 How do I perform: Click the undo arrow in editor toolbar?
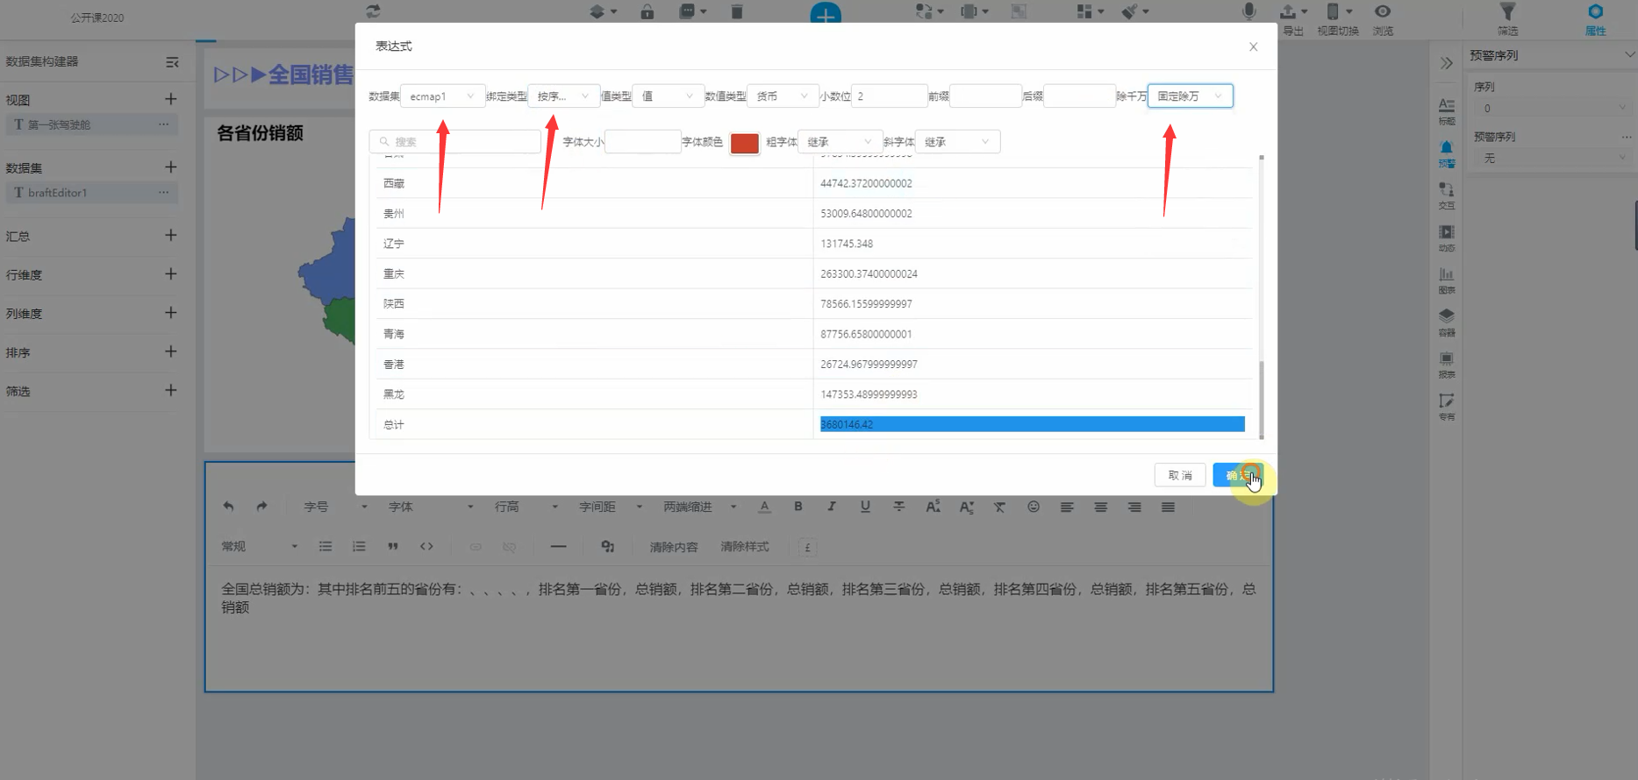tap(229, 507)
